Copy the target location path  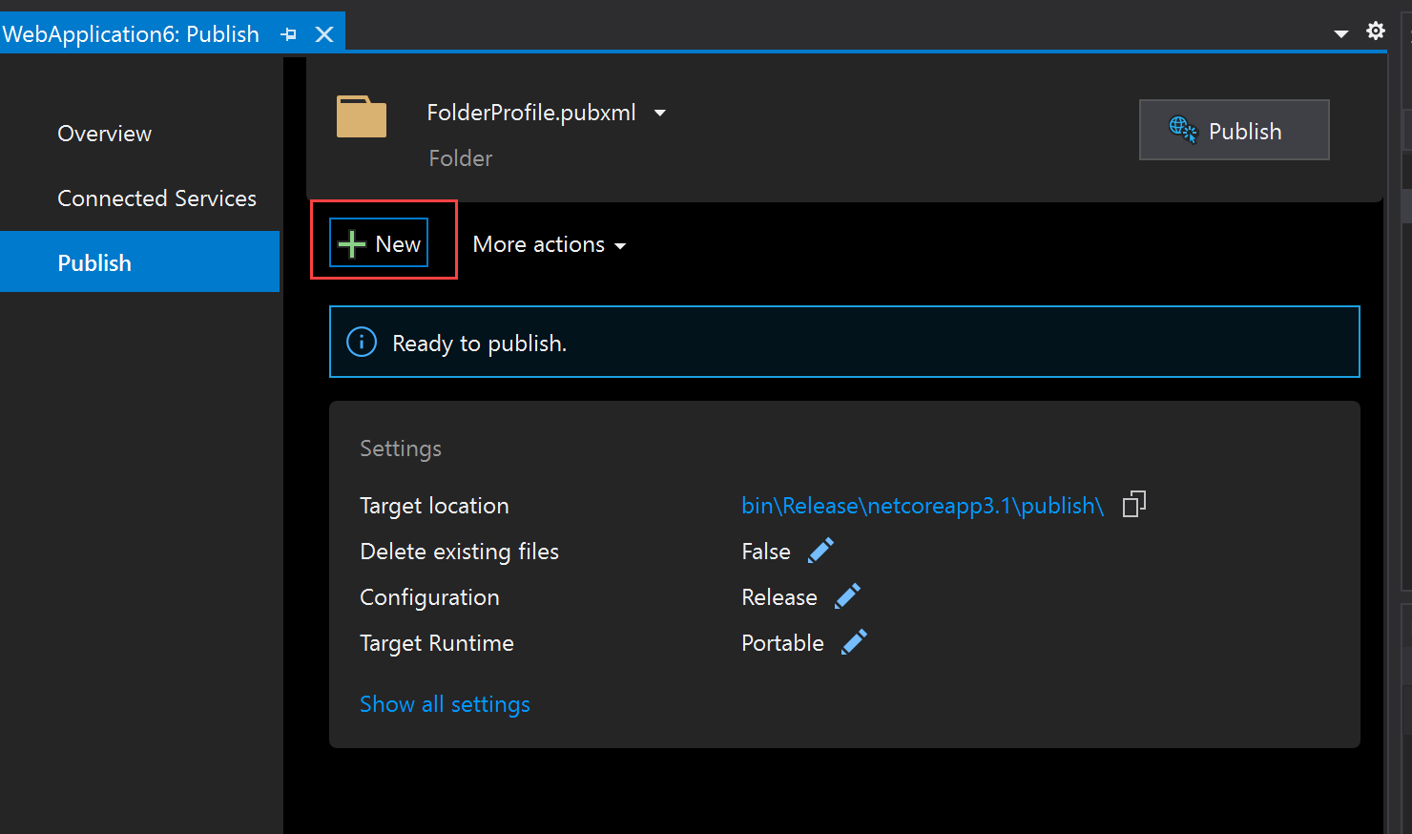pyautogui.click(x=1133, y=505)
